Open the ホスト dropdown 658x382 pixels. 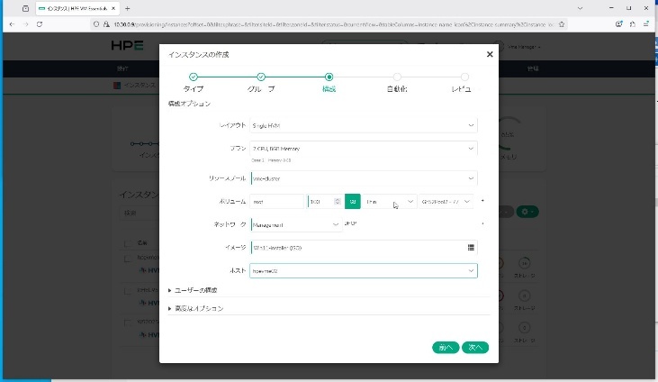pos(363,270)
